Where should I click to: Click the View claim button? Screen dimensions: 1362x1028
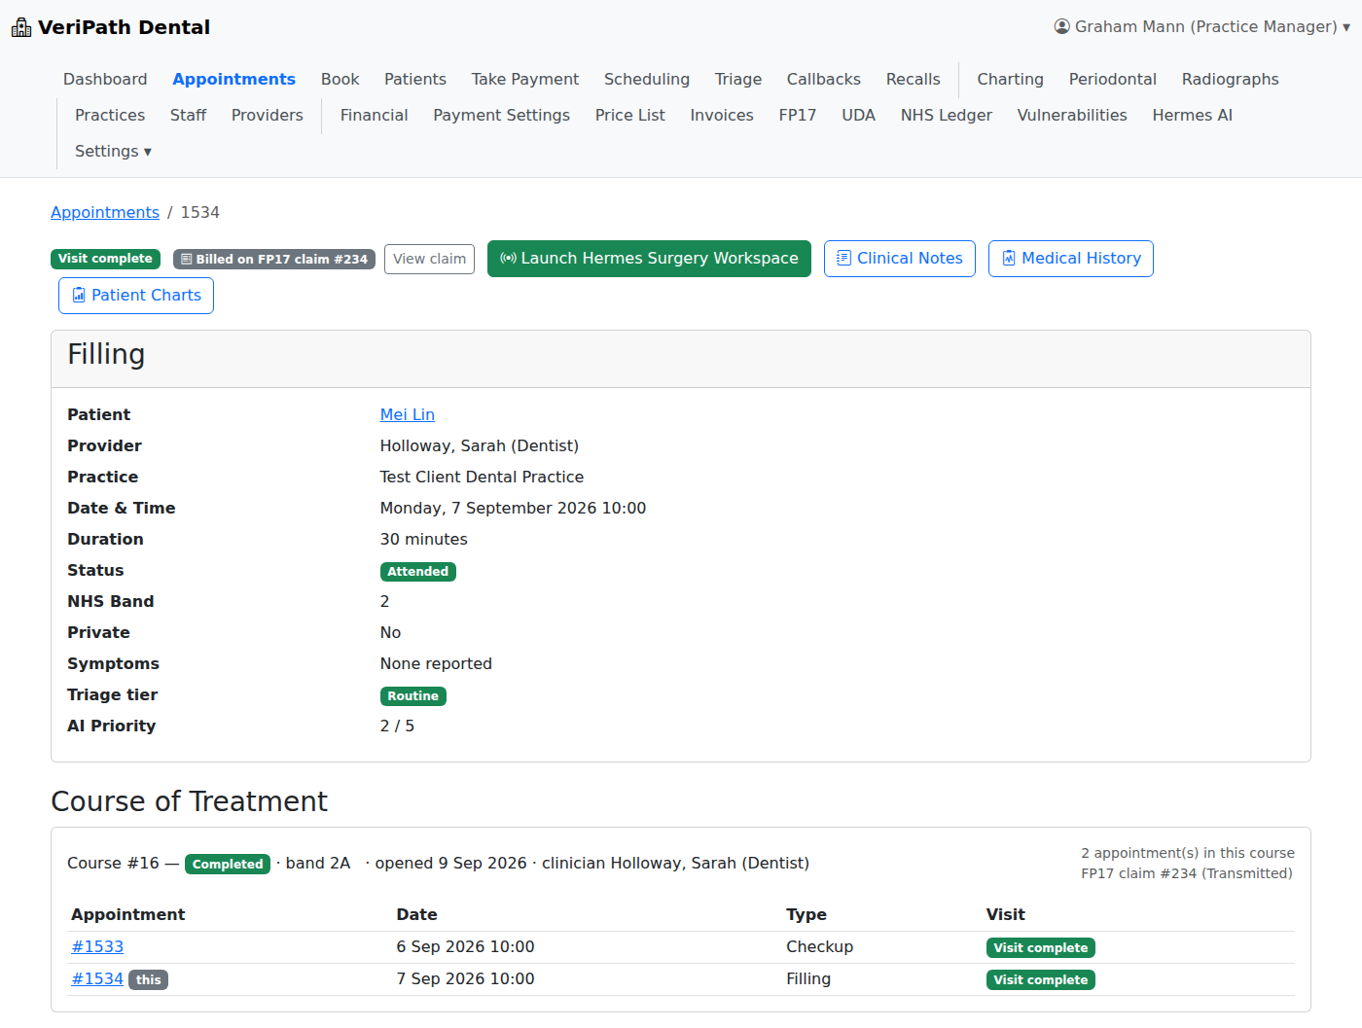pyautogui.click(x=429, y=259)
